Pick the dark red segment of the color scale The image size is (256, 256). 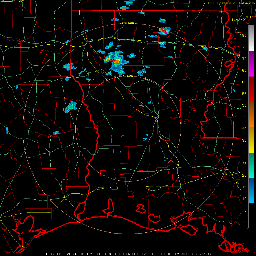tap(251, 82)
